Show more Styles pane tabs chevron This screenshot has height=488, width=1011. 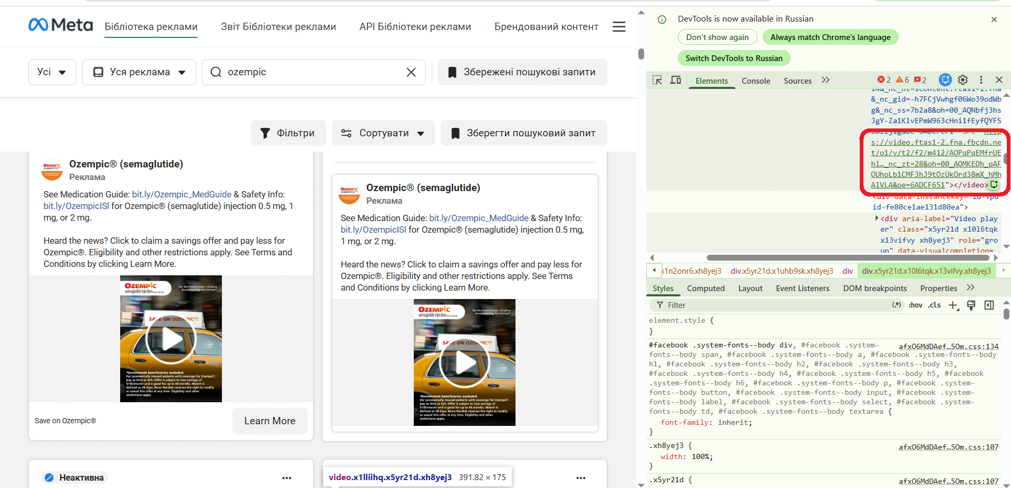(971, 288)
